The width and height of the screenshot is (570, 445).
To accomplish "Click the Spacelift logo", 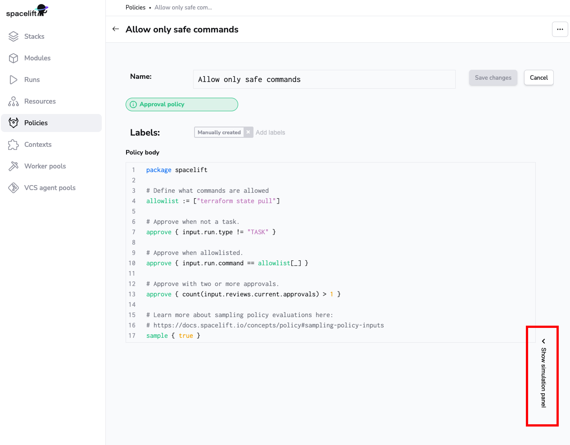I will pos(27,11).
